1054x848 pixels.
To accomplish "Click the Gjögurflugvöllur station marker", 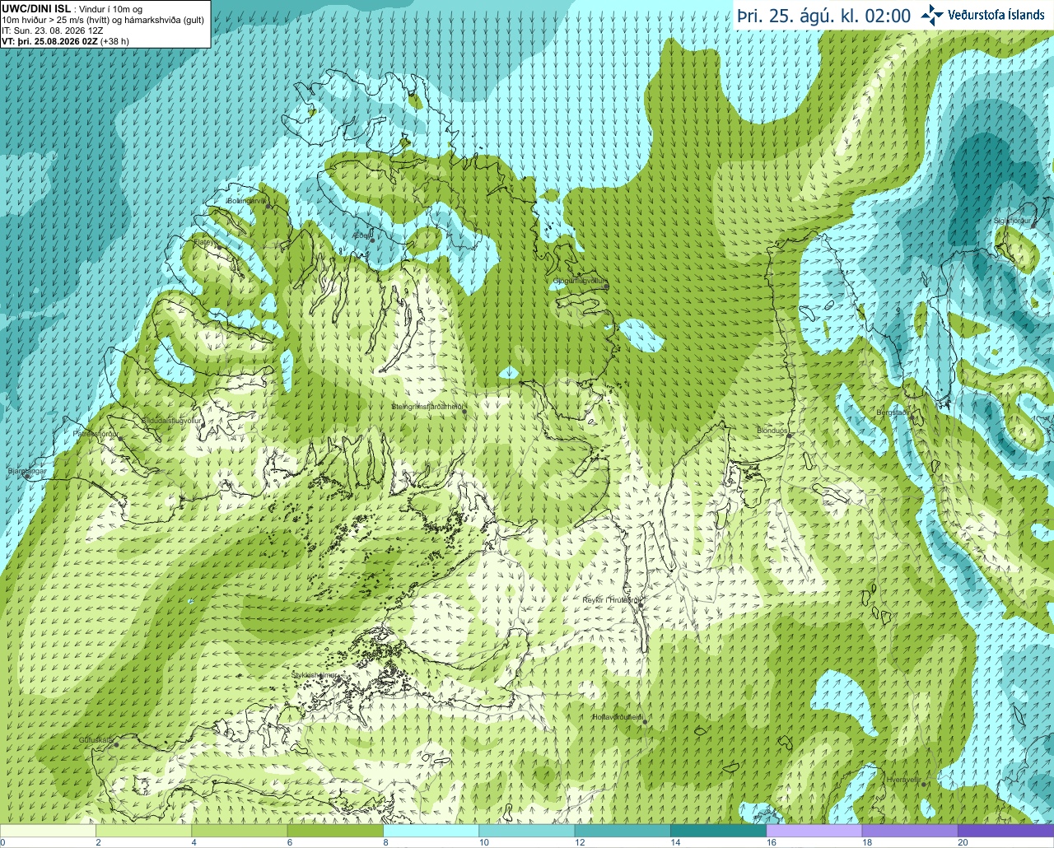I will pyautogui.click(x=606, y=287).
